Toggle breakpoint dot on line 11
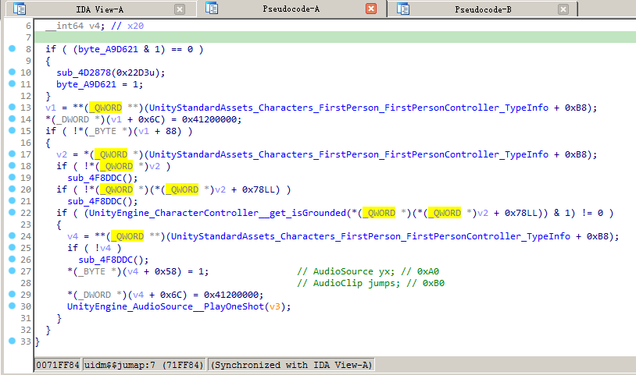This screenshot has width=636, height=375. pyautogui.click(x=13, y=83)
